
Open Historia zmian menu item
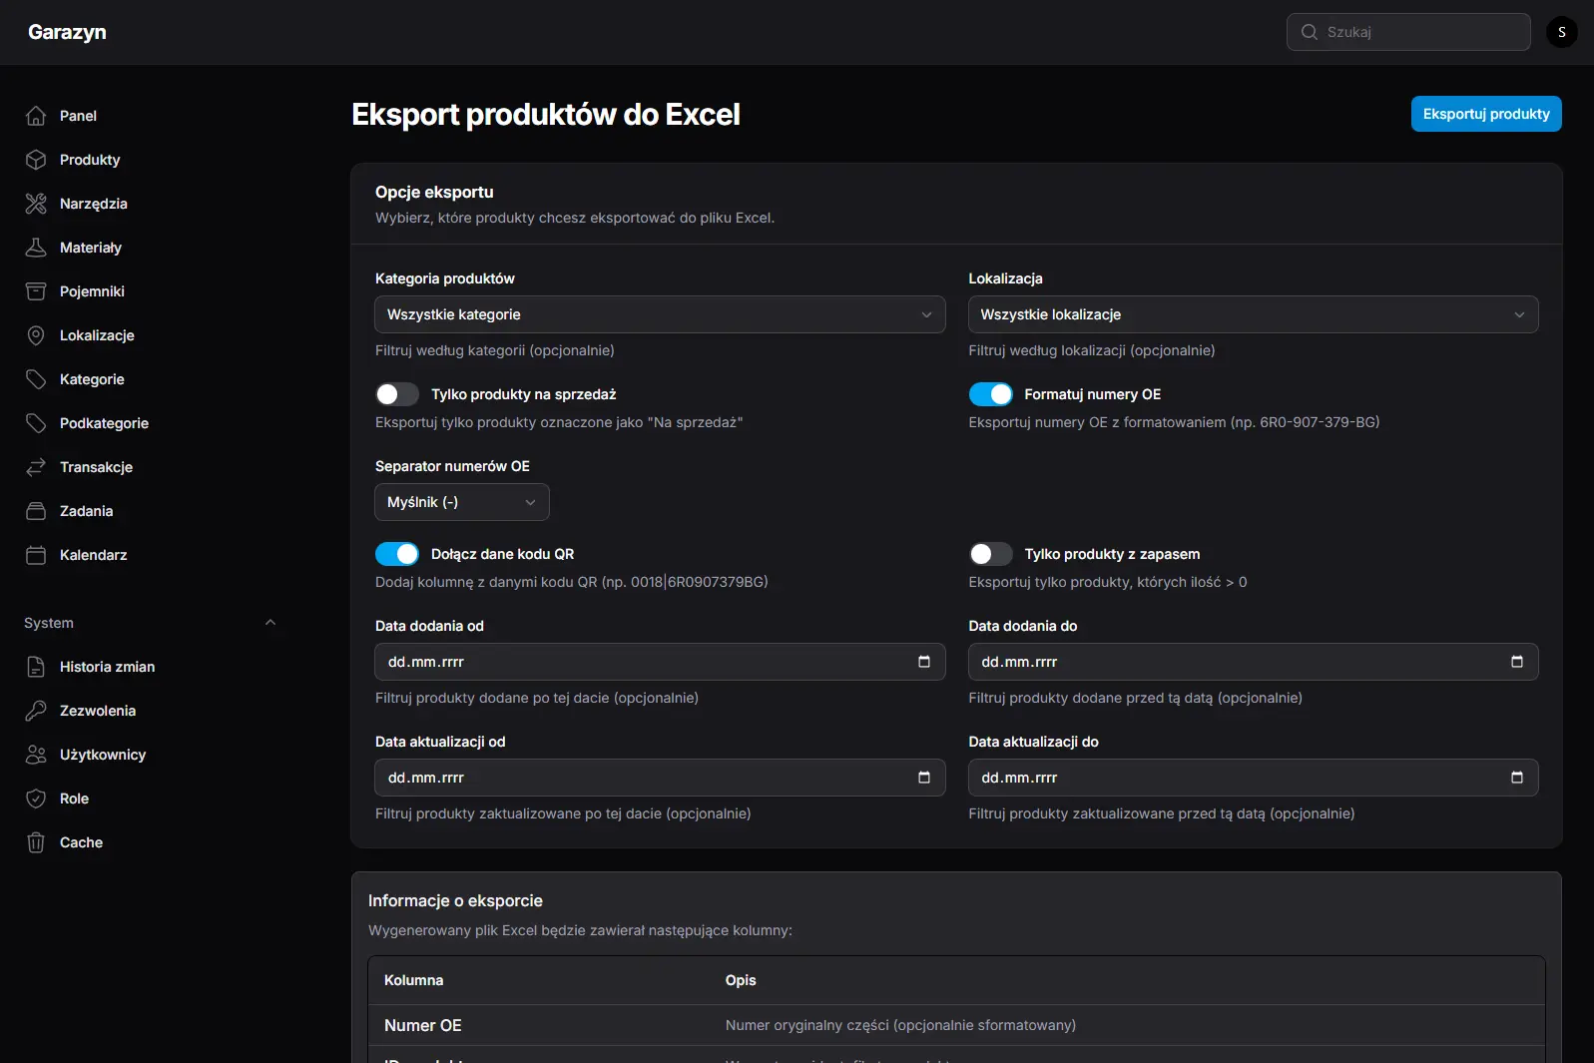pos(107,667)
